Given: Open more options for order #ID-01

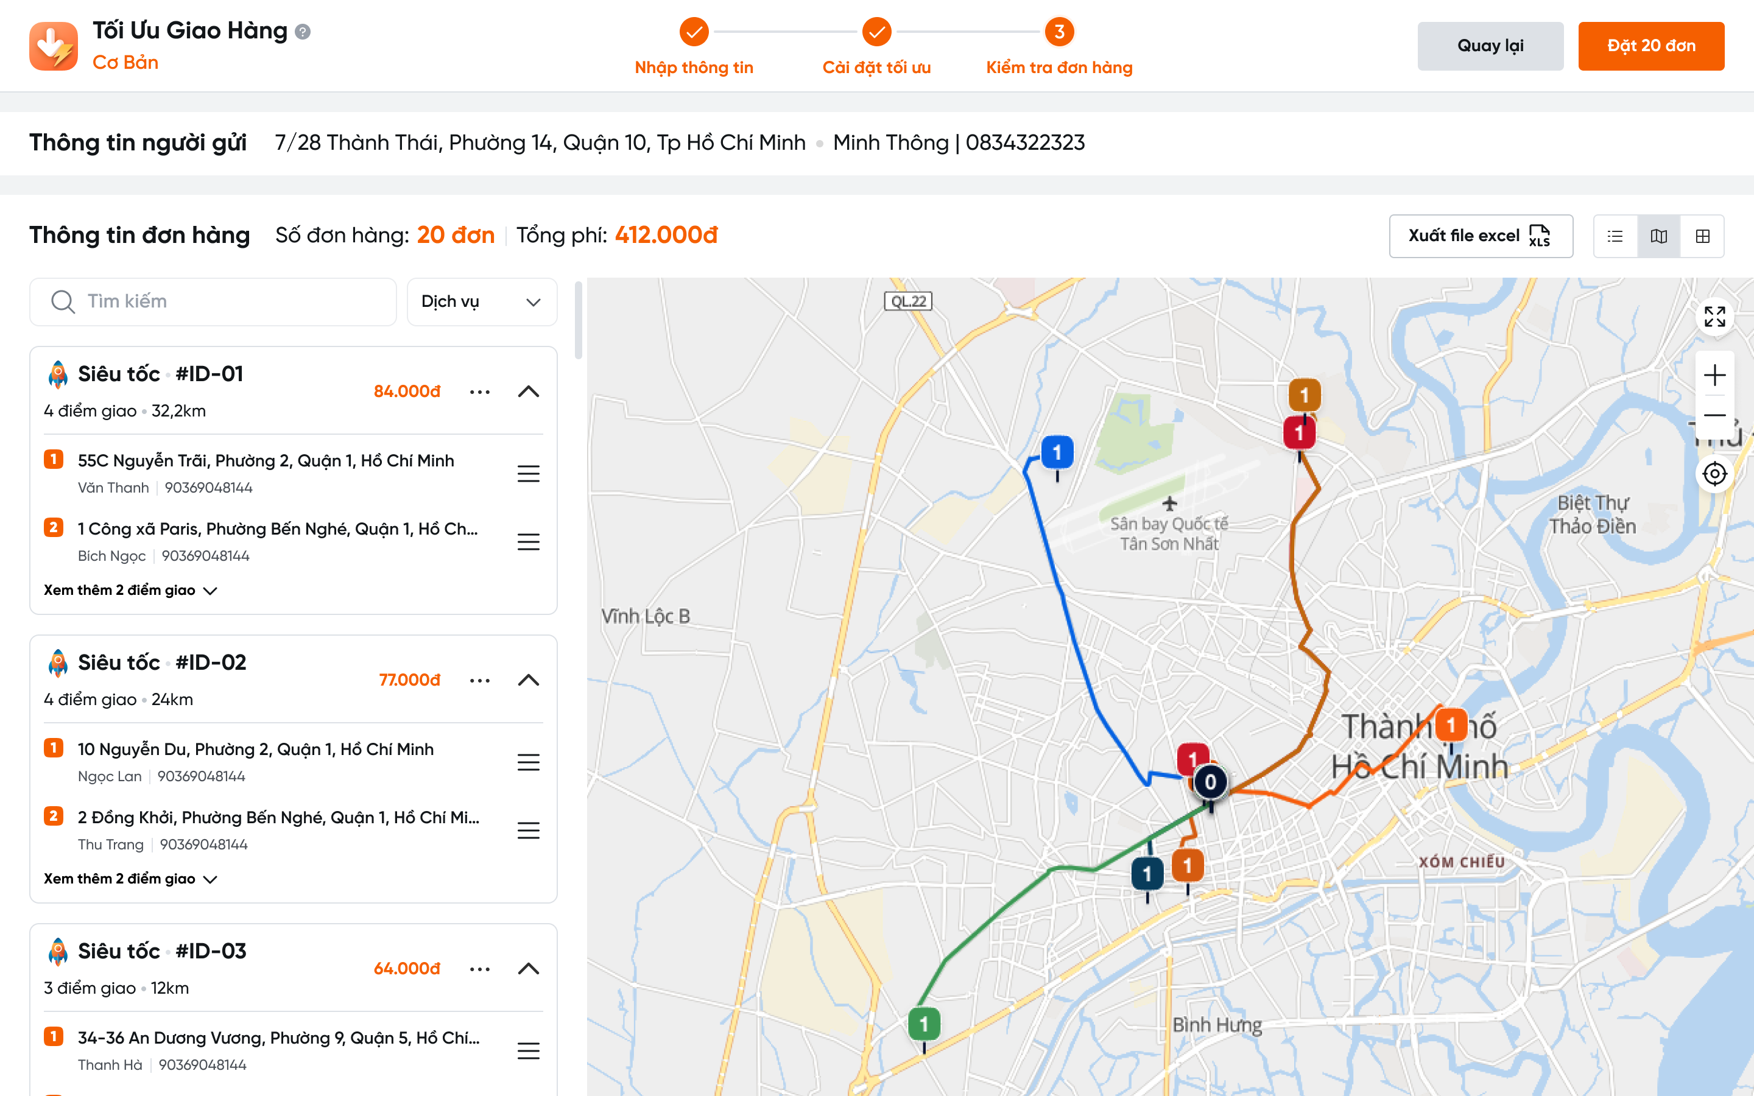Looking at the screenshot, I should 480,392.
